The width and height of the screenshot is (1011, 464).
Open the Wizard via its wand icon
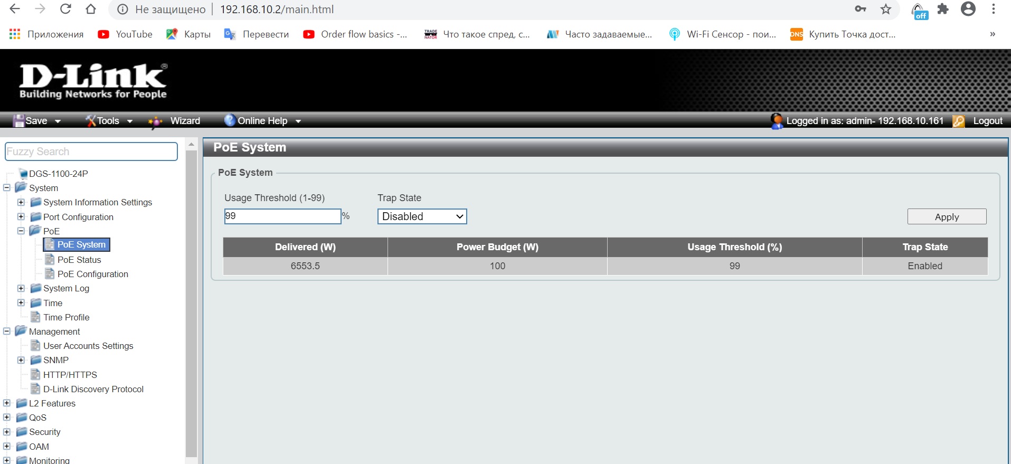pyautogui.click(x=155, y=121)
